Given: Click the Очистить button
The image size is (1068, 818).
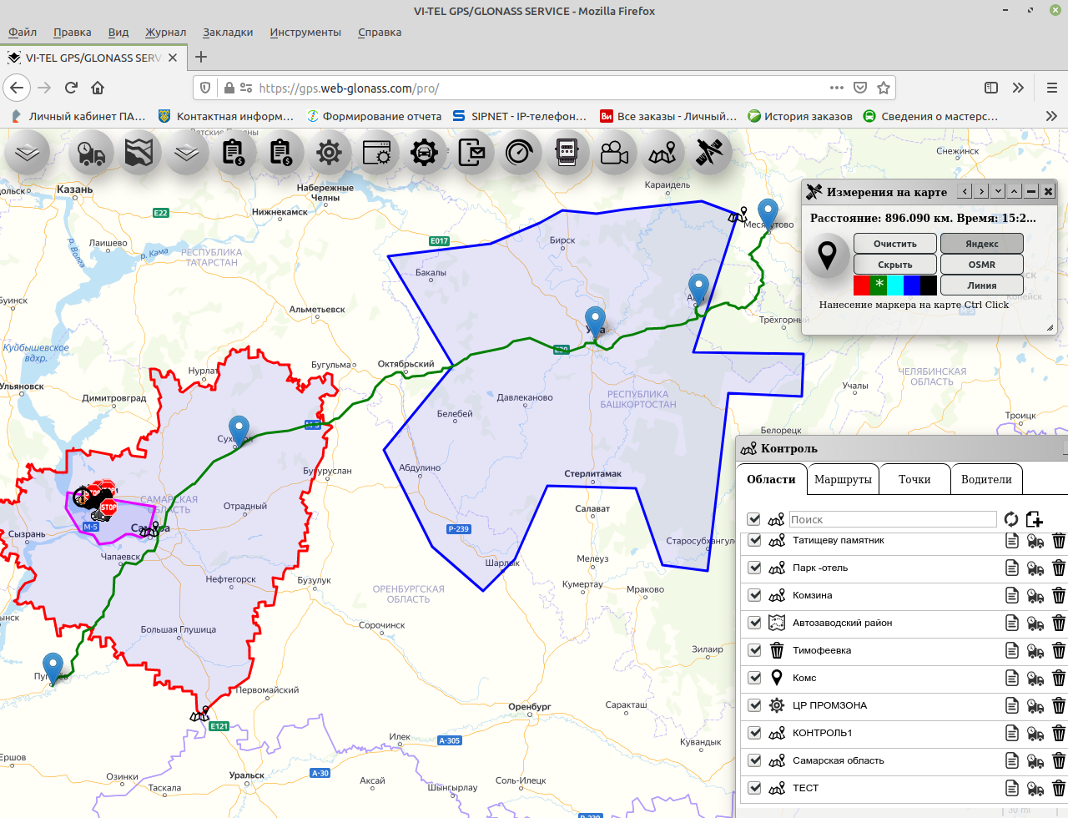Looking at the screenshot, I should pos(894,244).
